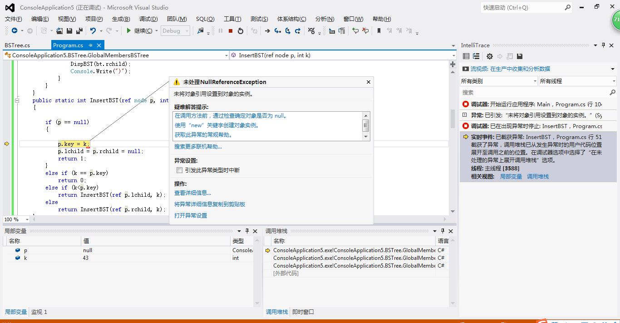620x323 pixels.
Task: Collapse the InsertBST method outline box
Action: [17, 100]
